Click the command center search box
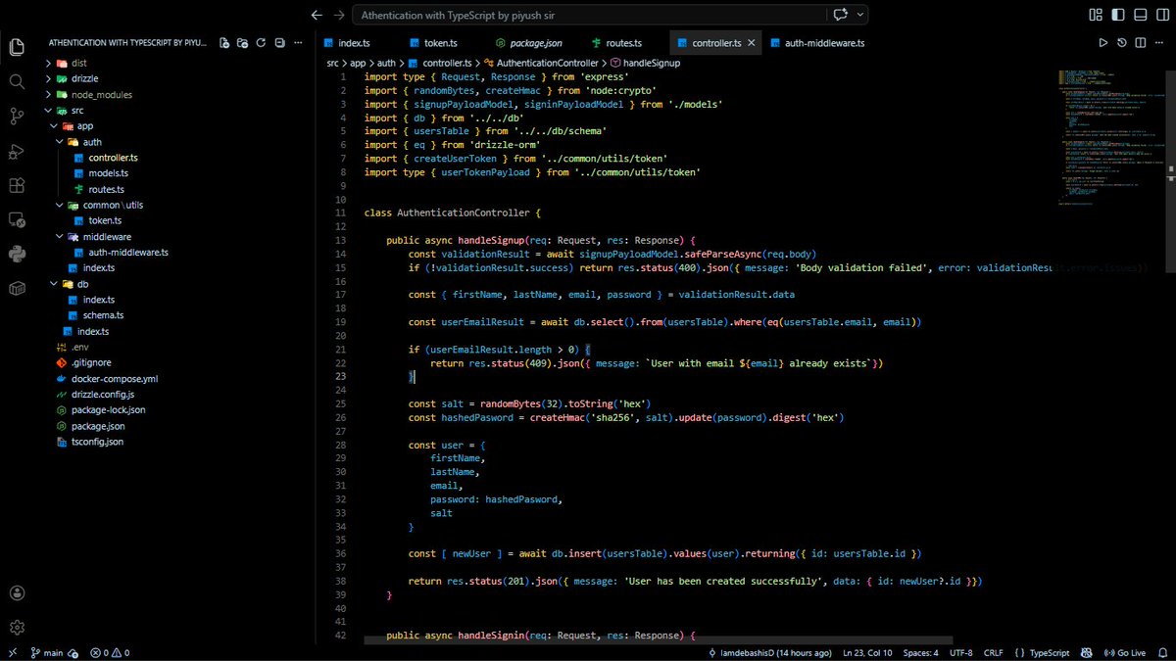Viewport: 1176px width, 661px height. 588,15
